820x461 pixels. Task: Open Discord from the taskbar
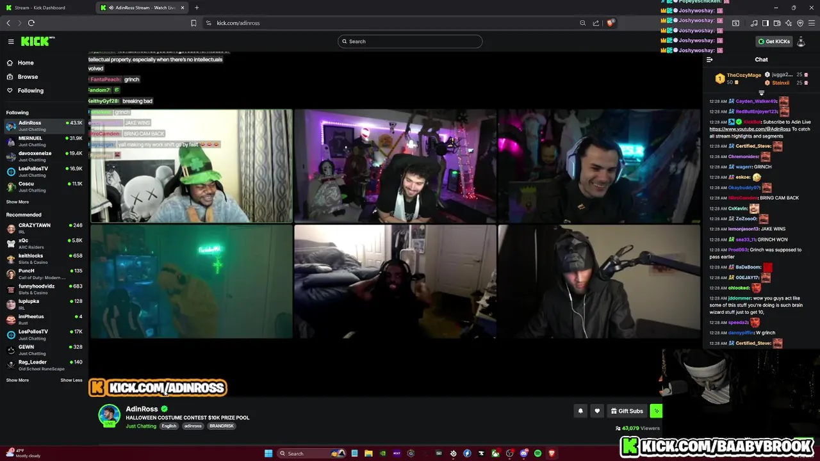[523, 453]
